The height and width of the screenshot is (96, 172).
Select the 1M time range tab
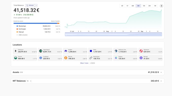(144, 6)
